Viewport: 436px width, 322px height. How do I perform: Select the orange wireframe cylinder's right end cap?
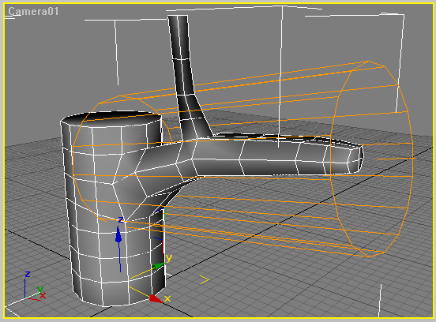[371, 159]
